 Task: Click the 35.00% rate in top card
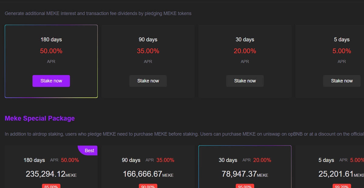148,51
